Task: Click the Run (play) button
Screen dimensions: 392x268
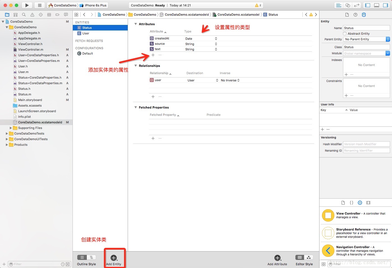Action: [x=27, y=5]
